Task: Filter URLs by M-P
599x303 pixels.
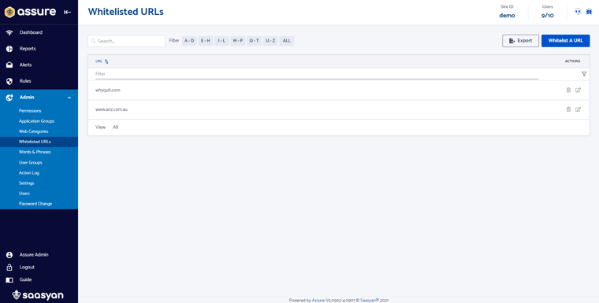Action: [238, 41]
